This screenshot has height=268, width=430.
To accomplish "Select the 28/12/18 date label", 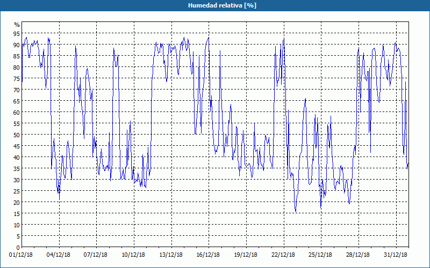I will (x=358, y=255).
